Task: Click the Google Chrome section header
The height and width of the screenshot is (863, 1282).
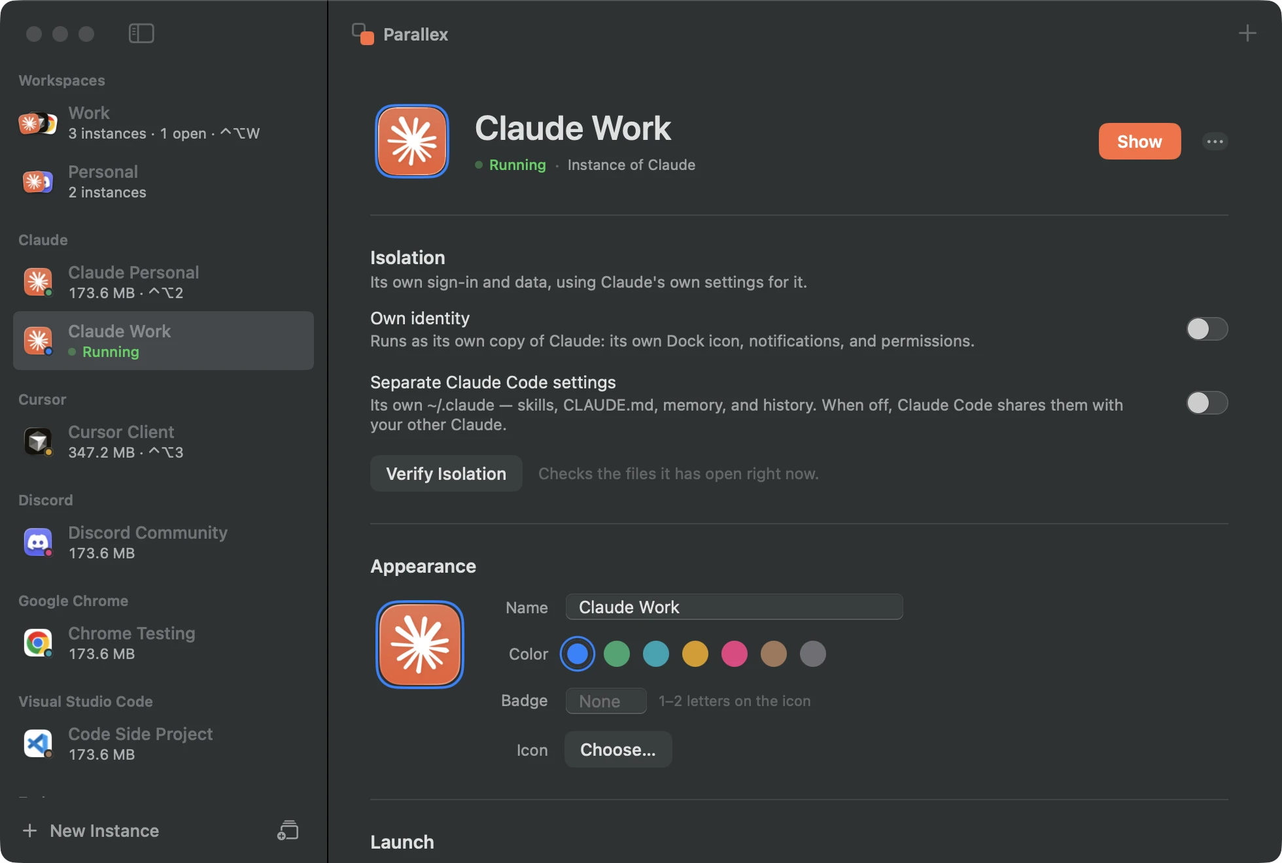Action: point(73,601)
